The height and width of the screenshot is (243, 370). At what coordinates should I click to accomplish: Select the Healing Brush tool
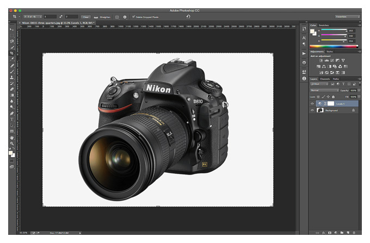[x=11, y=66]
